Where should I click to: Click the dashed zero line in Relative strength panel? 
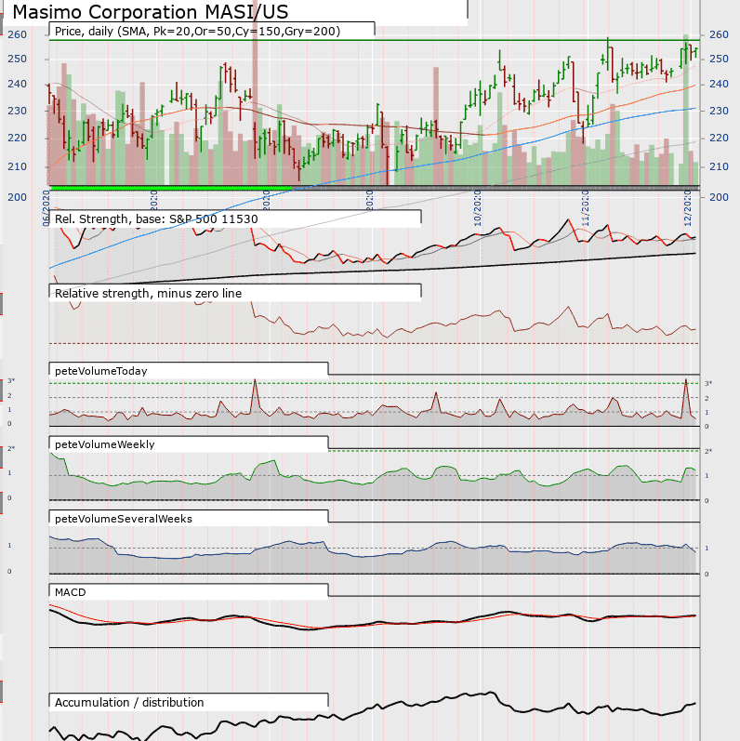click(375, 344)
